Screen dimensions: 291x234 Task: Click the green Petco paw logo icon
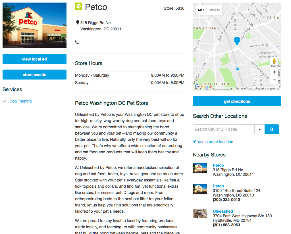point(78,6)
